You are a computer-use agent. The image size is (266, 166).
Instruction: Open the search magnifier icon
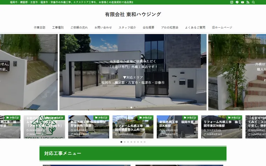pos(253,2)
